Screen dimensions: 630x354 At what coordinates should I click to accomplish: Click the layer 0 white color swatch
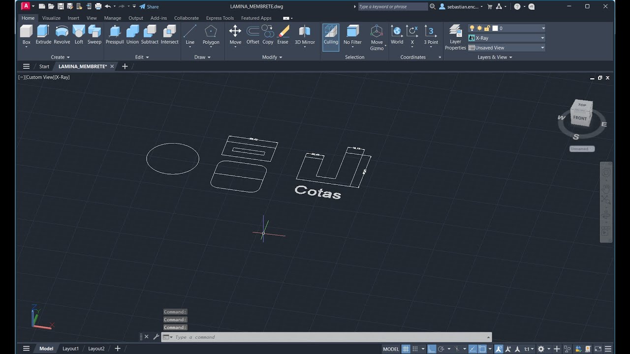pos(495,29)
